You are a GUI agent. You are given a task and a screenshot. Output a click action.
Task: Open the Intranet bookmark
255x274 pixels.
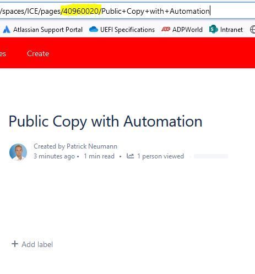click(x=226, y=30)
